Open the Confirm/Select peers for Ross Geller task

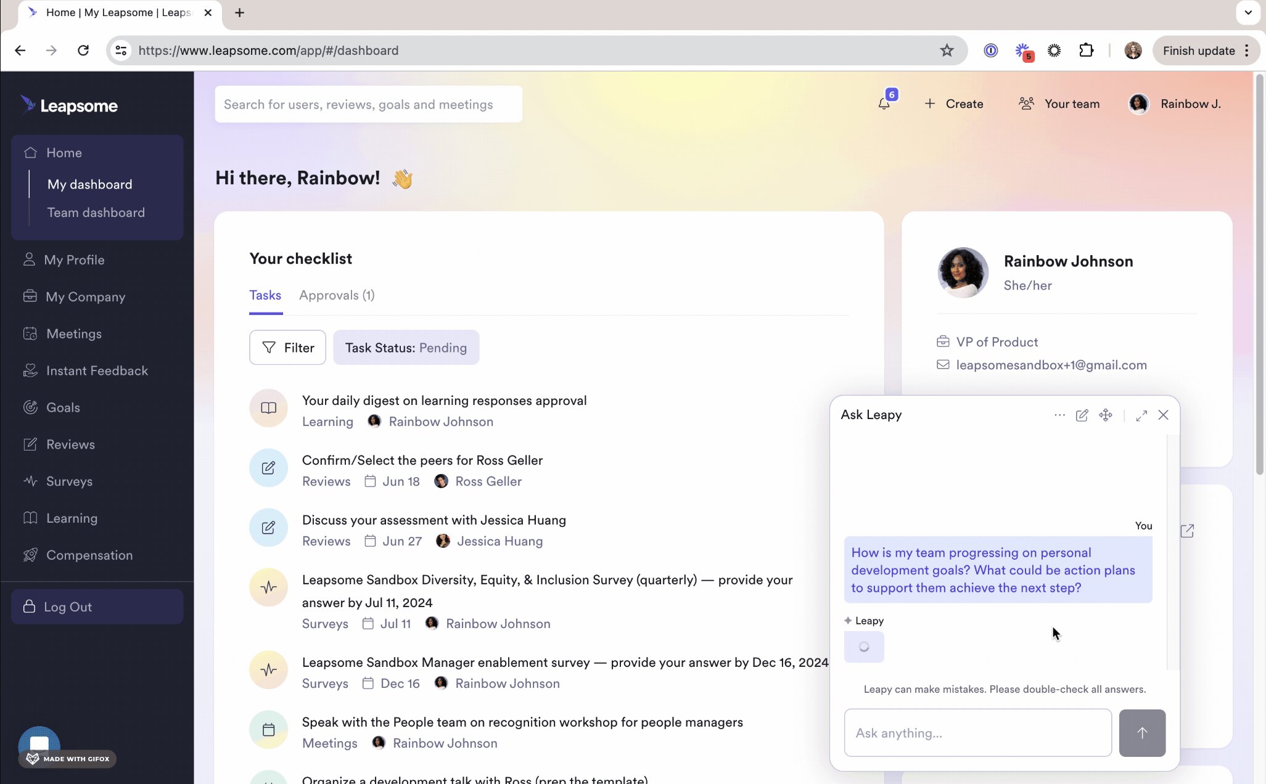click(422, 460)
